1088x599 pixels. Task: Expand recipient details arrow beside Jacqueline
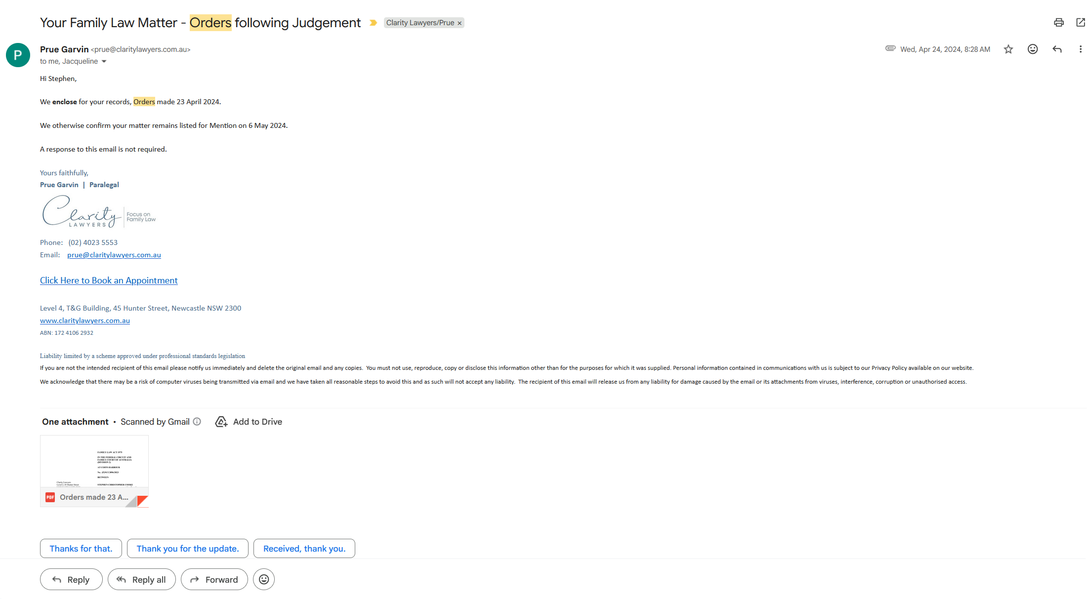(x=104, y=62)
